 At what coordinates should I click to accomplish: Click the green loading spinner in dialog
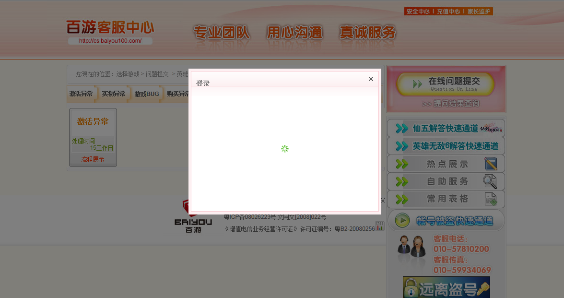(x=285, y=149)
